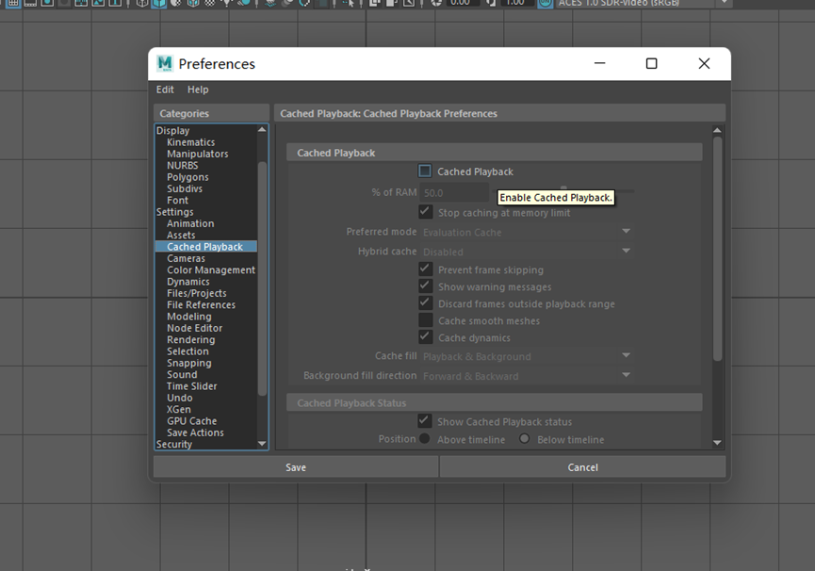This screenshot has width=815, height=571.
Task: Collapse the Cached Playback Status section header
Action: (x=495, y=402)
